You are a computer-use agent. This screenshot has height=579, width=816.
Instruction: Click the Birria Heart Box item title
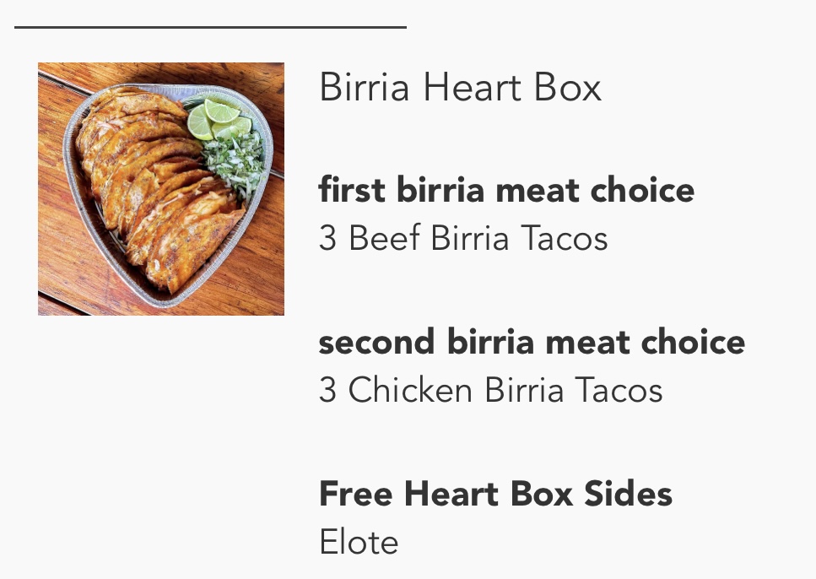click(x=460, y=87)
